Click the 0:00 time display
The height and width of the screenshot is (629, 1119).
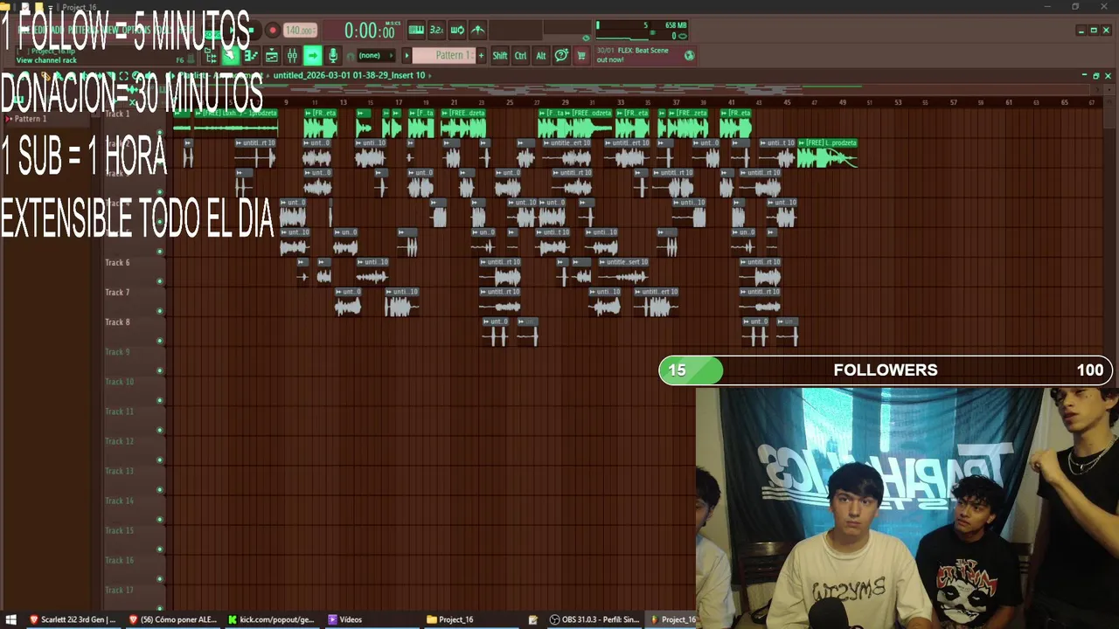[370, 31]
